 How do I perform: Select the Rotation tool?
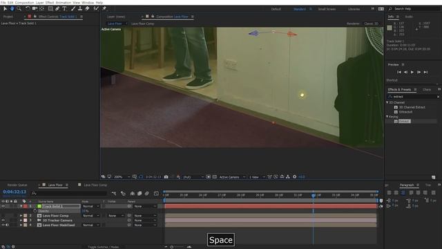[x=28, y=9]
